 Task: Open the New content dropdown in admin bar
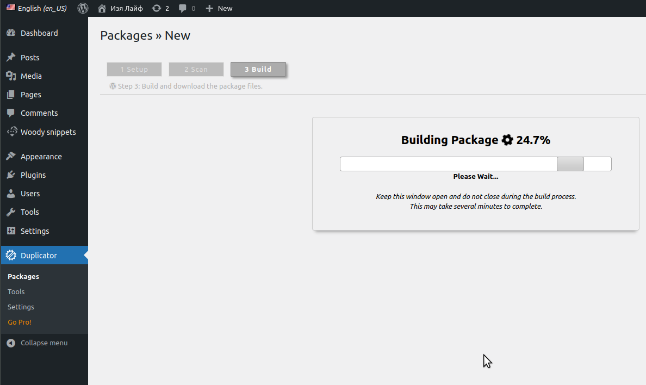click(219, 8)
